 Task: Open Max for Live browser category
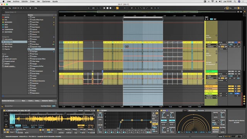(8, 47)
